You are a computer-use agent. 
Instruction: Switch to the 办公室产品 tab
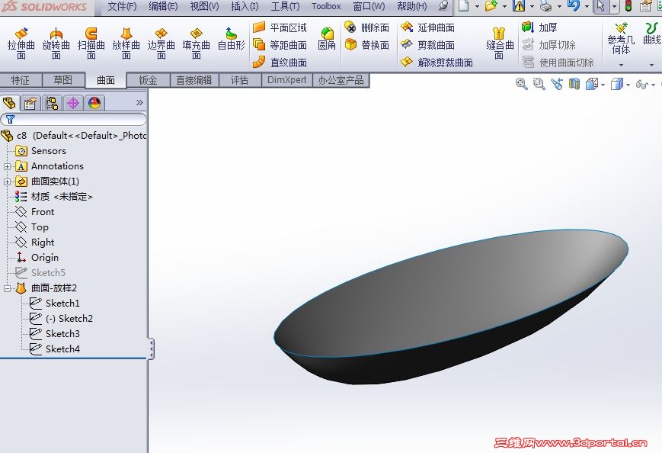341,80
